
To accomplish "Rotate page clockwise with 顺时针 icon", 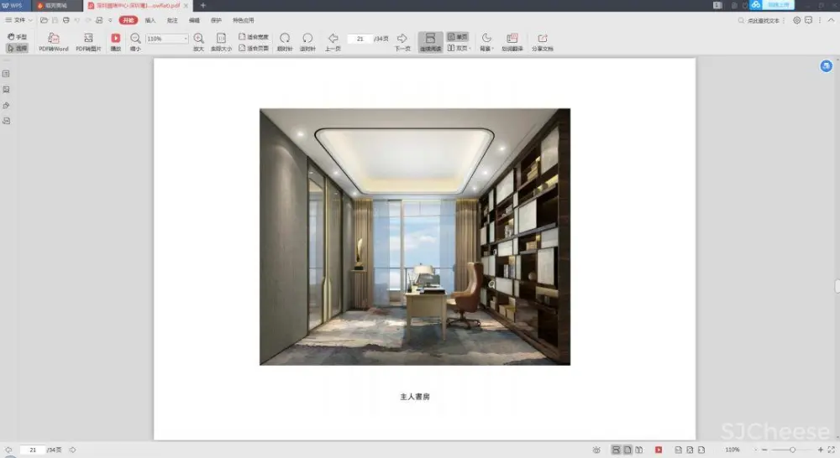I will (x=285, y=39).
